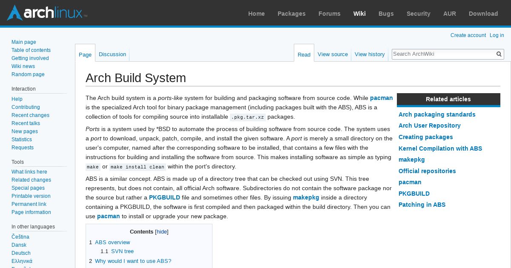
Task: Select the Read tab
Action: pyautogui.click(x=304, y=54)
